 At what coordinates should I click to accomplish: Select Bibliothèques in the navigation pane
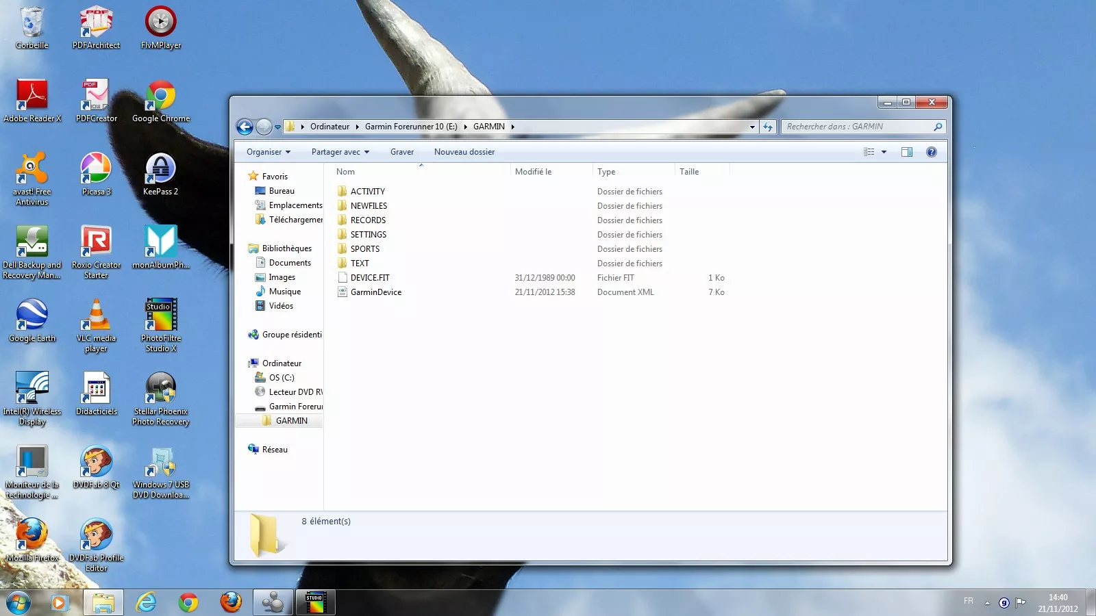(x=286, y=248)
